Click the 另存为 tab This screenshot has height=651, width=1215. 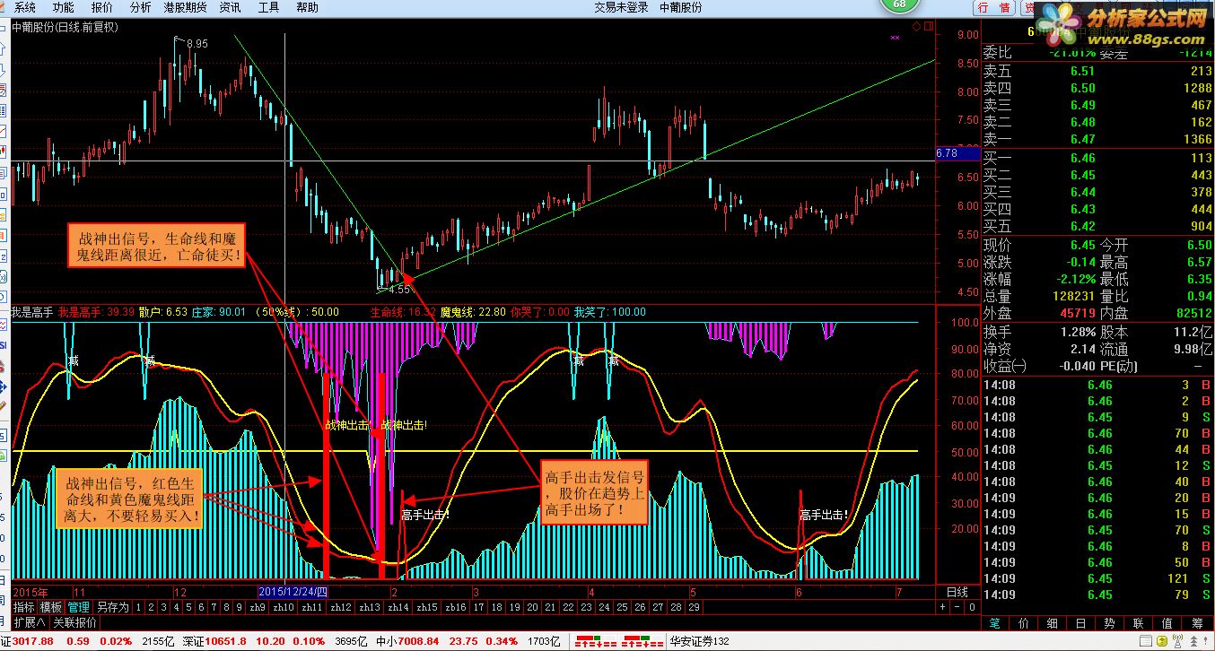point(112,607)
